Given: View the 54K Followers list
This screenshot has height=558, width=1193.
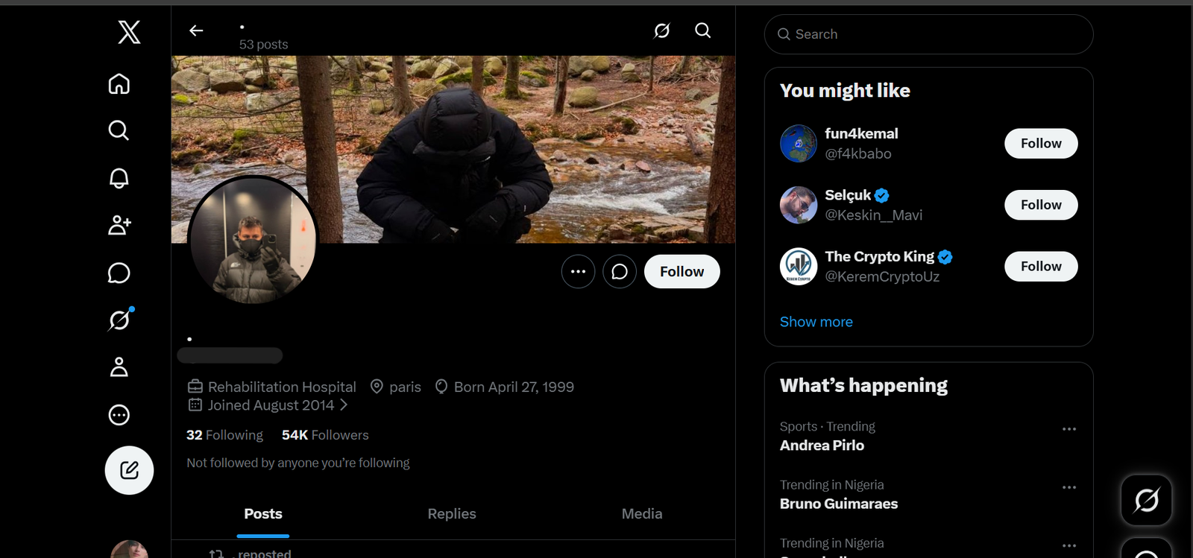Looking at the screenshot, I should pos(325,435).
